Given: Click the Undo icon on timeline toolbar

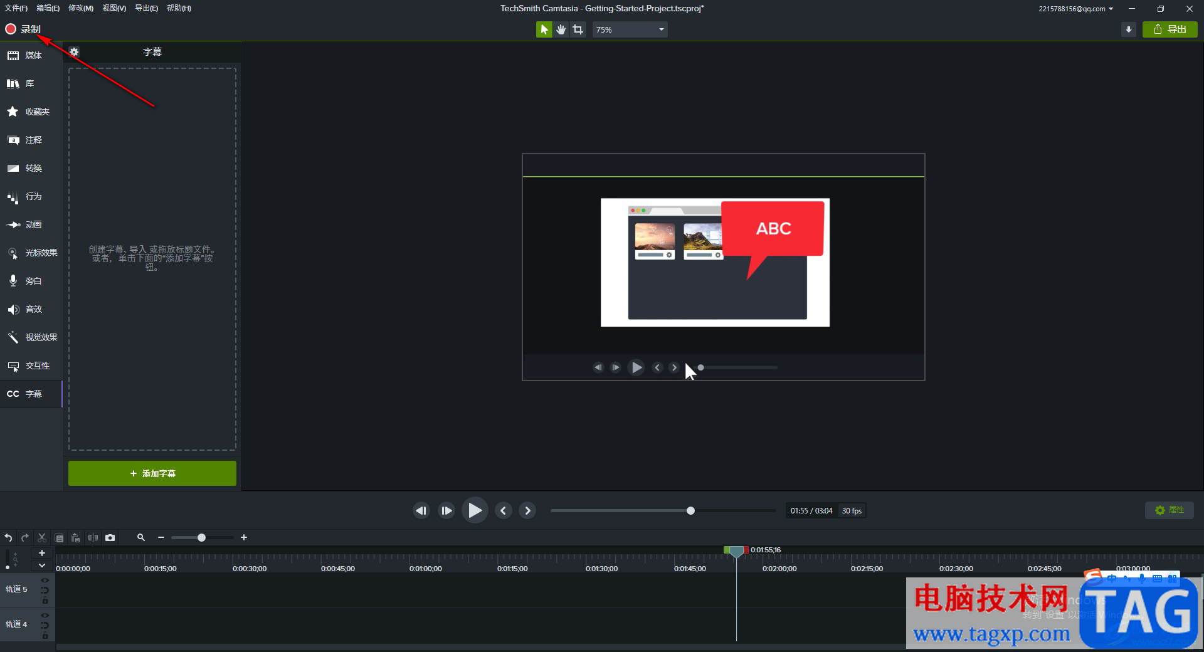Looking at the screenshot, I should (x=9, y=538).
